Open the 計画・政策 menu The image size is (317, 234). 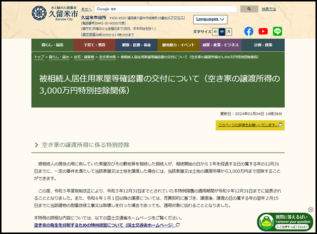(x=263, y=45)
